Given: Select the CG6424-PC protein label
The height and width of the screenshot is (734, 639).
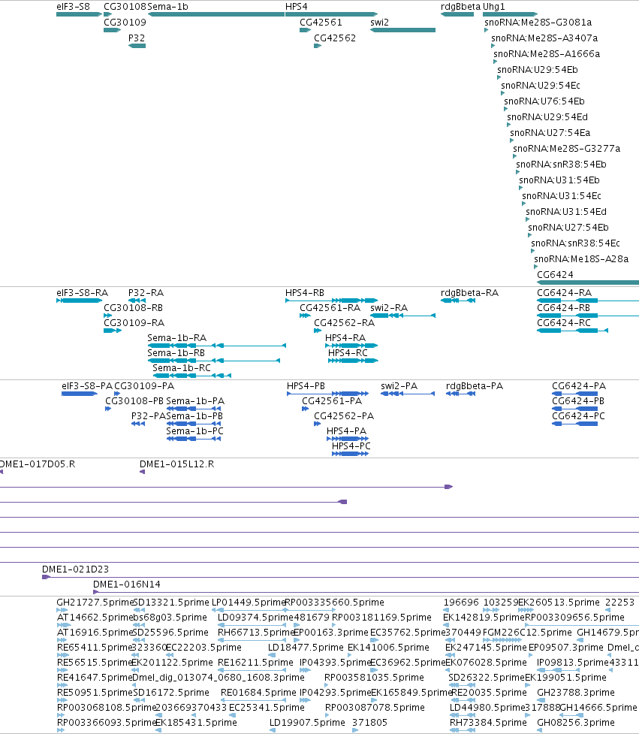Looking at the screenshot, I should click(x=578, y=416).
